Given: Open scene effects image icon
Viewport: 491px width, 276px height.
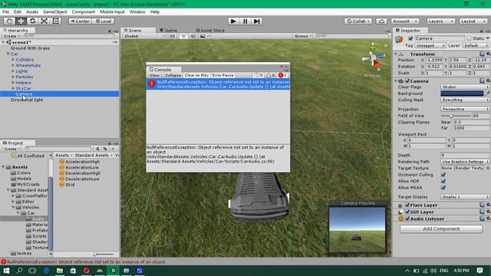Looking at the screenshot, I should 203,36.
